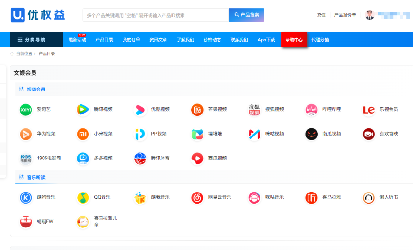Screen dimensions: 413x250
Task: Click the user avatar picture
Action: click(369, 15)
